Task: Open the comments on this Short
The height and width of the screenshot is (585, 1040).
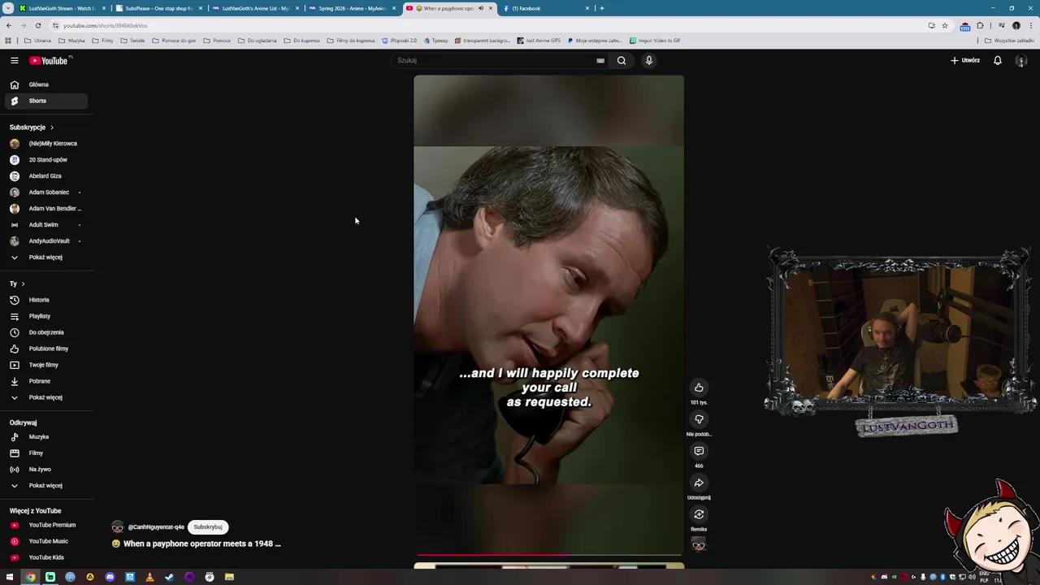Action: [699, 451]
